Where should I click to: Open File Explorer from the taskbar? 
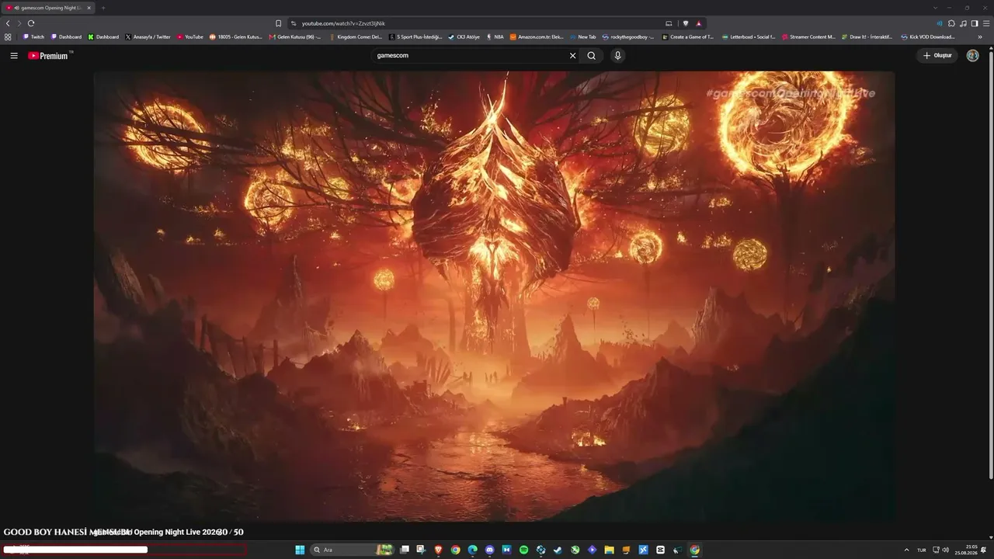(610, 550)
